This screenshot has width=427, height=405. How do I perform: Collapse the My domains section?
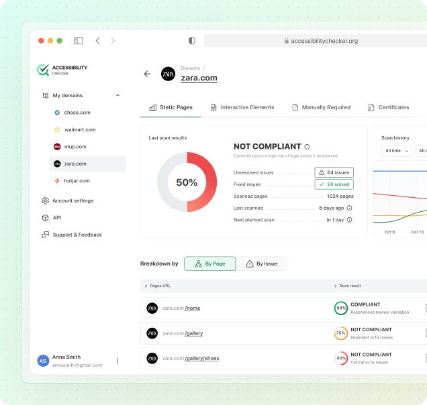click(117, 95)
